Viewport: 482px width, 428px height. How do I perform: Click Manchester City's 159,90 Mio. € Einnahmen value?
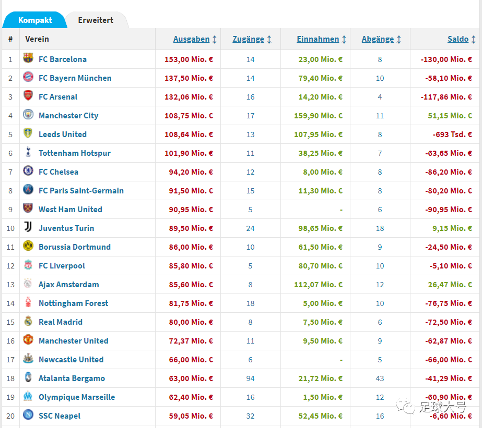(318, 115)
